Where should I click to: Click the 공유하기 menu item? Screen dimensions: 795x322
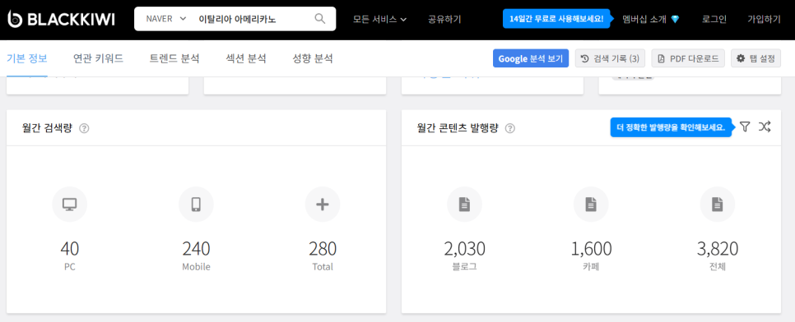[x=444, y=19]
